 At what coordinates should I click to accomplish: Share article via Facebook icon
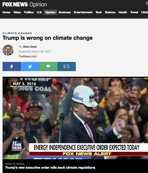12,66
